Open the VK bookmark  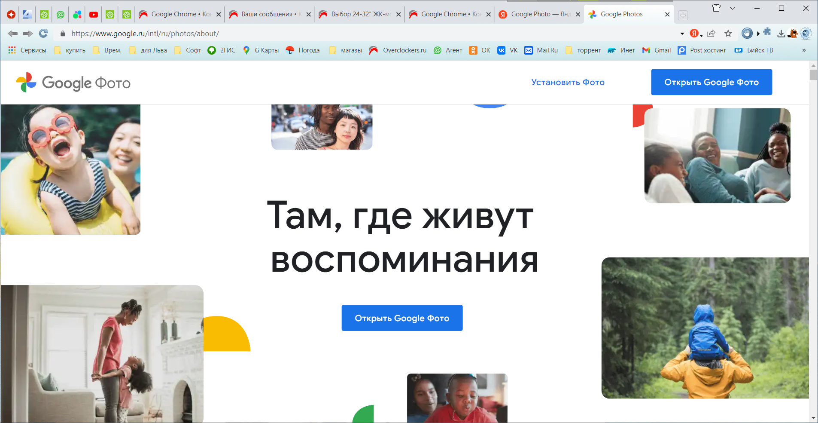(508, 50)
